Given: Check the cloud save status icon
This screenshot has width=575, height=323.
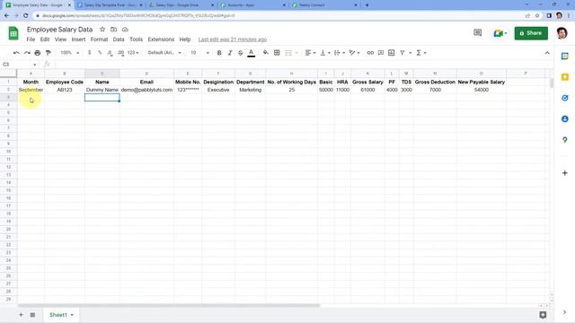Looking at the screenshot, I should click(125, 30).
